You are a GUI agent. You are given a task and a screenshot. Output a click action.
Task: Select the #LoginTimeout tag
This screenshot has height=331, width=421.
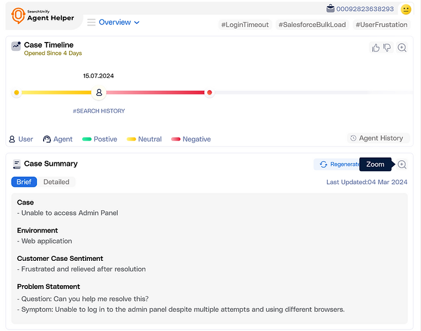[245, 25]
